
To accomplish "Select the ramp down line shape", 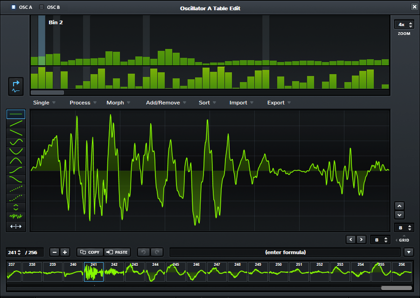I will pyautogui.click(x=16, y=132).
